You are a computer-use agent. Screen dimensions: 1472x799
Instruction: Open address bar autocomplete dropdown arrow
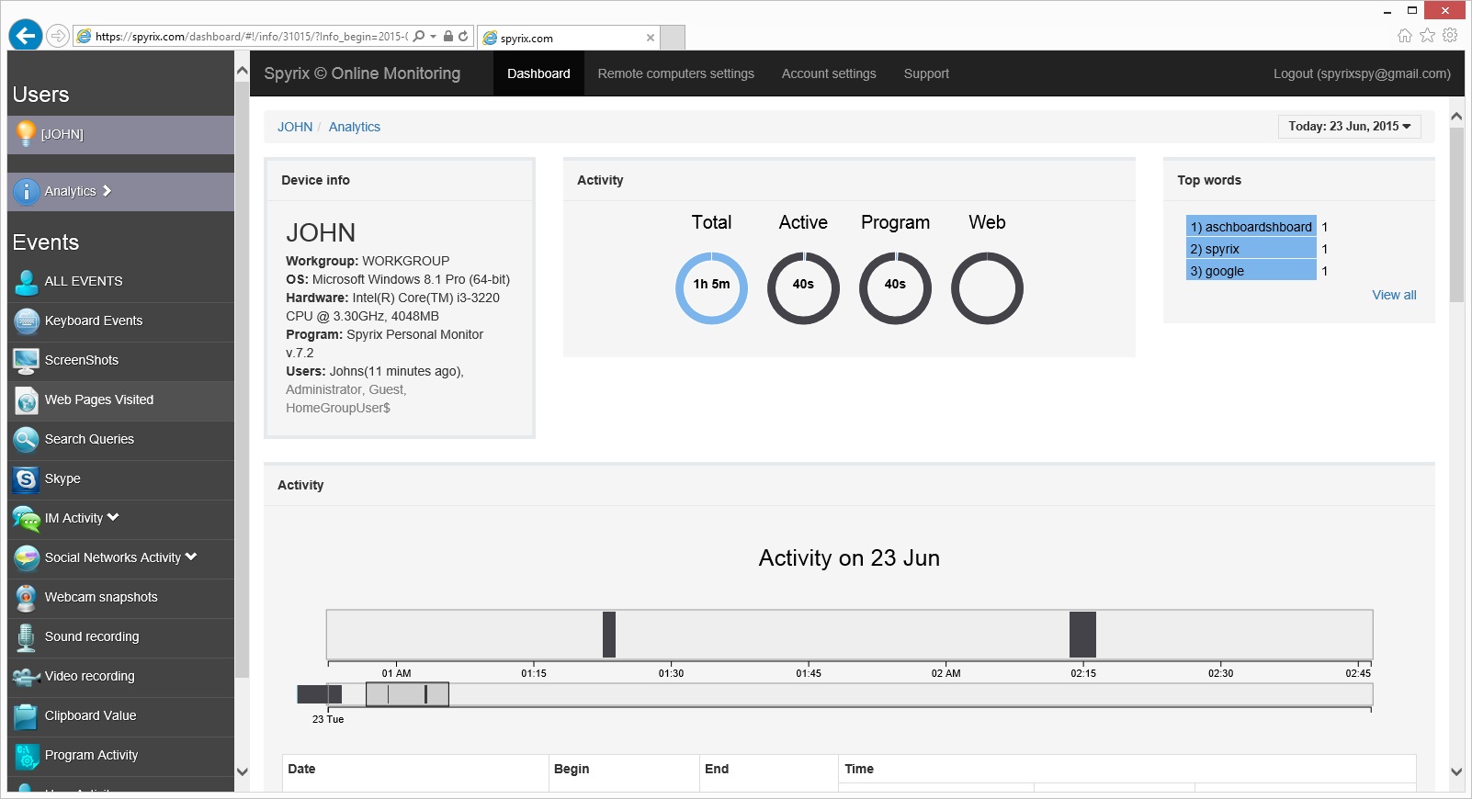tap(433, 37)
